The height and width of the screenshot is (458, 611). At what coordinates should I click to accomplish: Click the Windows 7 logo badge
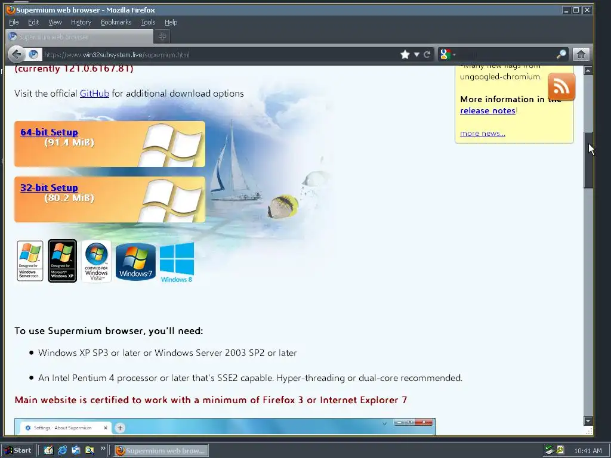[135, 262]
